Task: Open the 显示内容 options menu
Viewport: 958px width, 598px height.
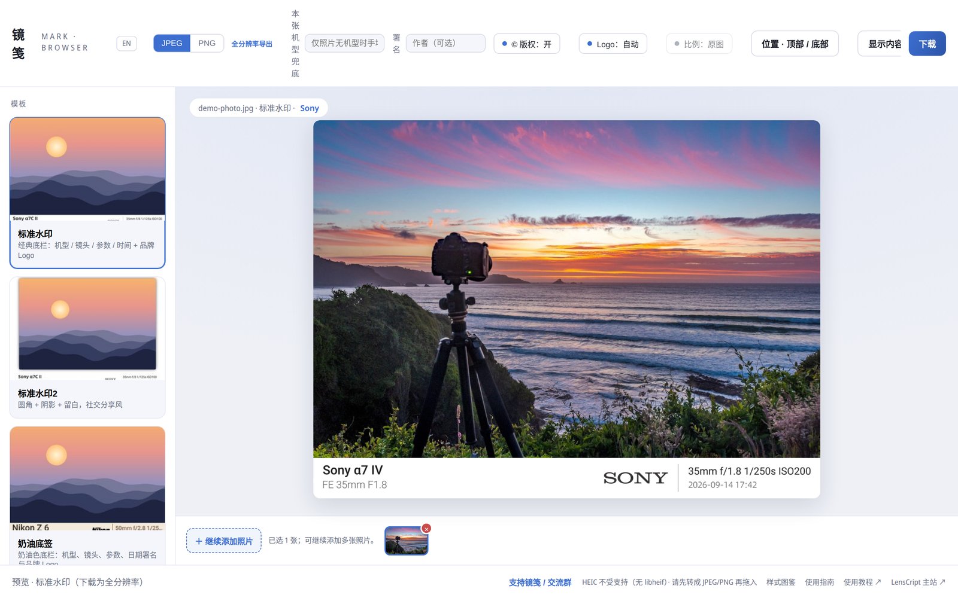Action: (x=880, y=44)
